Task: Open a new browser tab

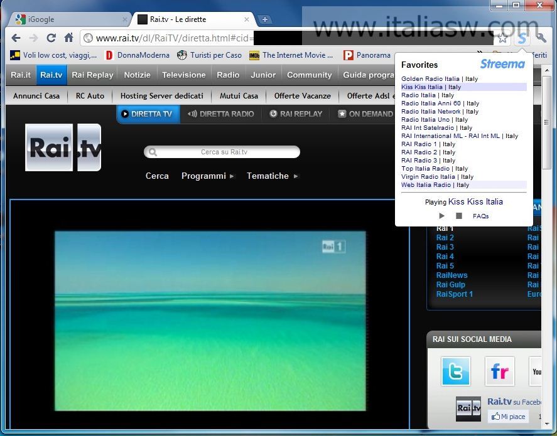Action: [264, 19]
